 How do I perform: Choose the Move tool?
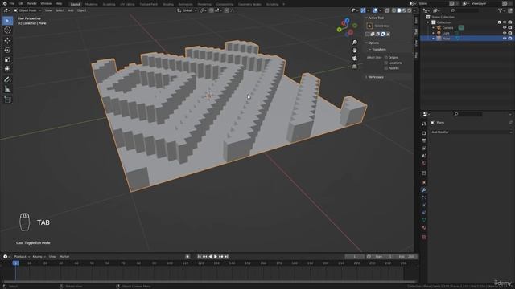point(7,41)
